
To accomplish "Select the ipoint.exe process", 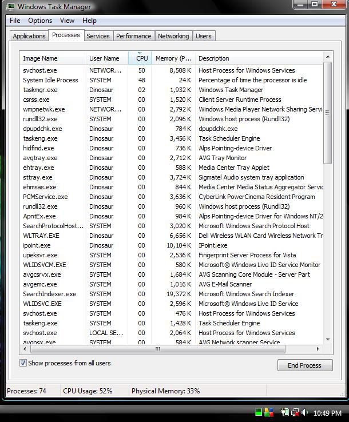I will tap(171, 245).
